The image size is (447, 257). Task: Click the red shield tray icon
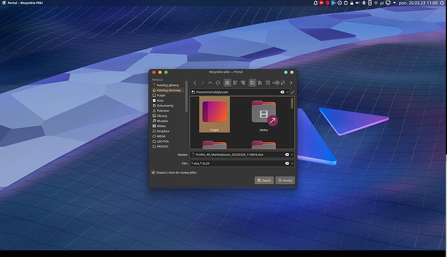pyautogui.click(x=328, y=3)
